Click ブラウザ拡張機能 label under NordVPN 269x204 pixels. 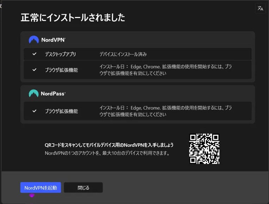click(61, 70)
